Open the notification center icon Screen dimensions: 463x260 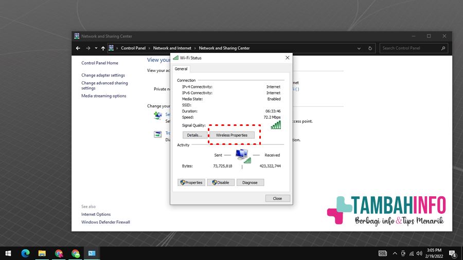coord(453,253)
